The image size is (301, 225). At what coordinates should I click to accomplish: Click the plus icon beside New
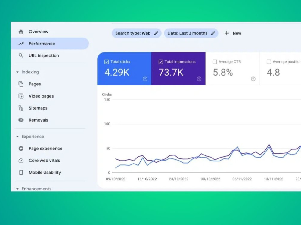pos(227,33)
